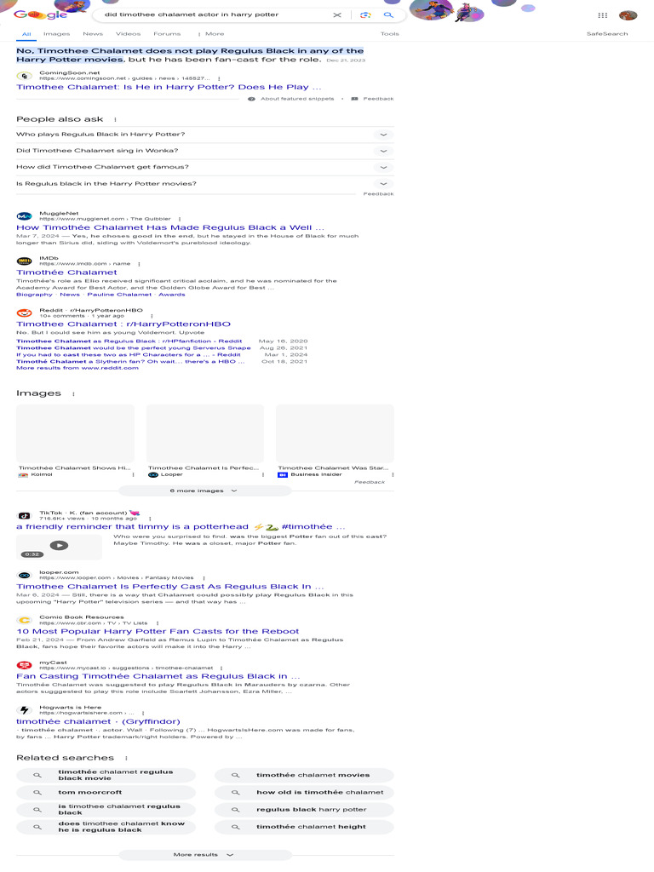Screen dimensions: 654x872
Task: Click the blue magnifier search icon
Action: [x=388, y=15]
